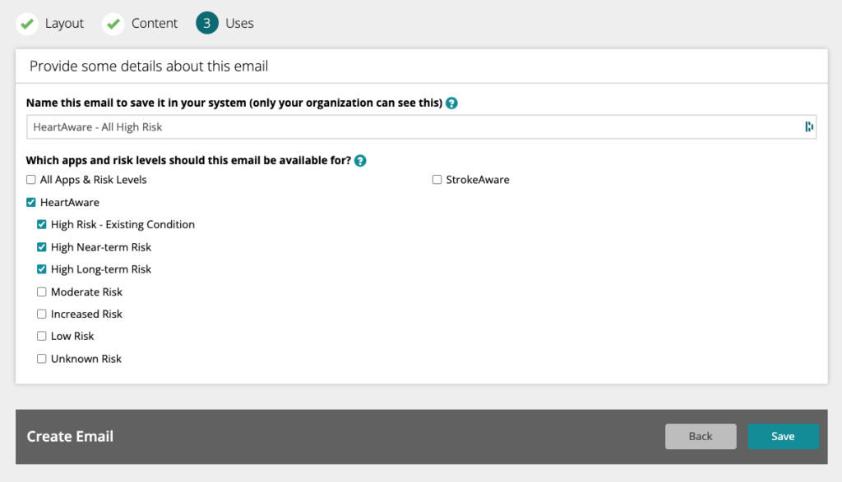This screenshot has width=842, height=482.
Task: Click the Layout step checkmark icon
Action: 27,24
